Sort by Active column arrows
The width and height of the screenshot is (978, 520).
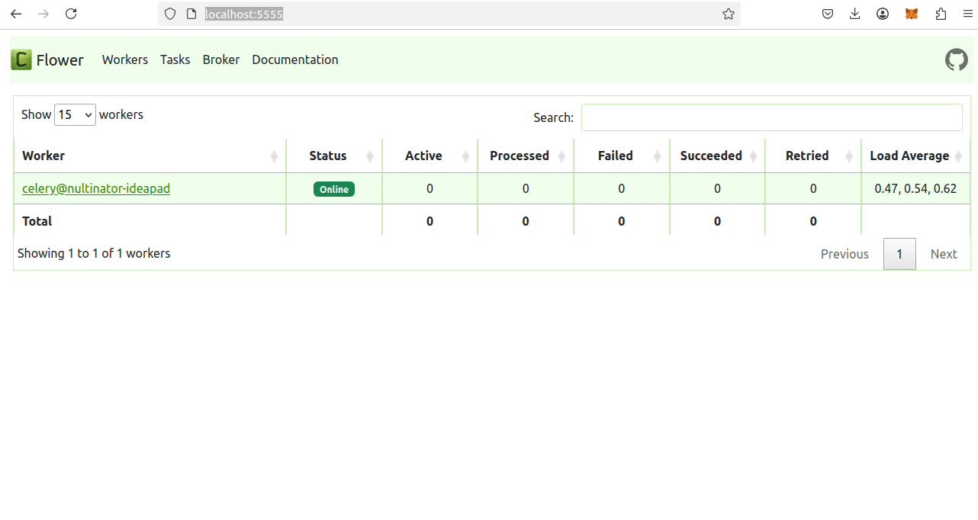pyautogui.click(x=465, y=156)
